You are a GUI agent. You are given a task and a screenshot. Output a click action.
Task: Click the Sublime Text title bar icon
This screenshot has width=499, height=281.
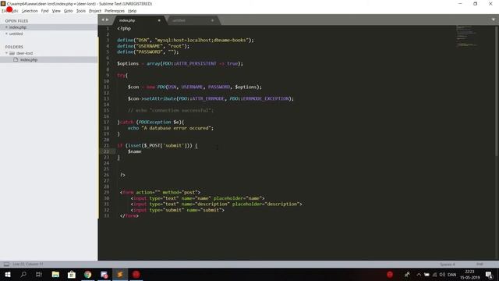(3, 3)
